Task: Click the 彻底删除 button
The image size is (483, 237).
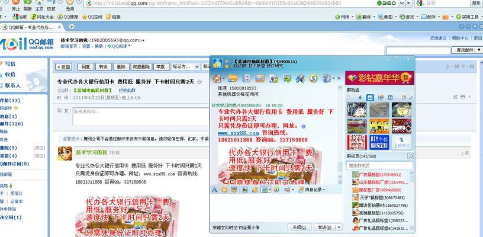Action: coord(141,66)
